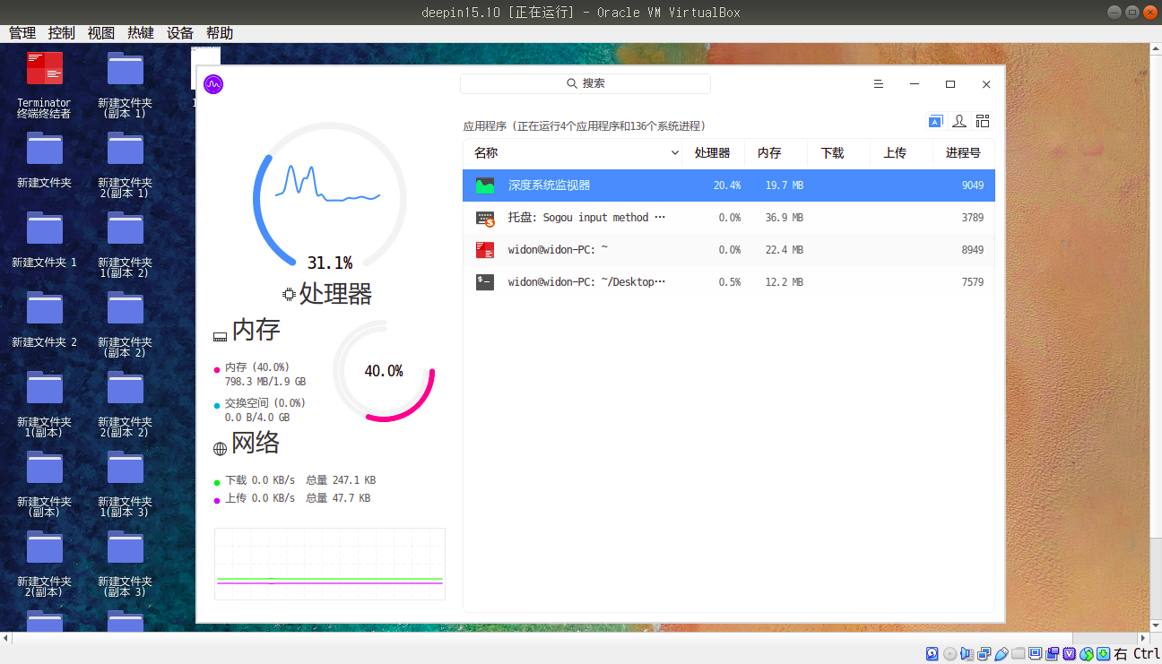Open the 设备 menu

(x=178, y=32)
